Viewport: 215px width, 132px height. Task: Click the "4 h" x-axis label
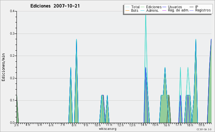[x=28, y=125]
